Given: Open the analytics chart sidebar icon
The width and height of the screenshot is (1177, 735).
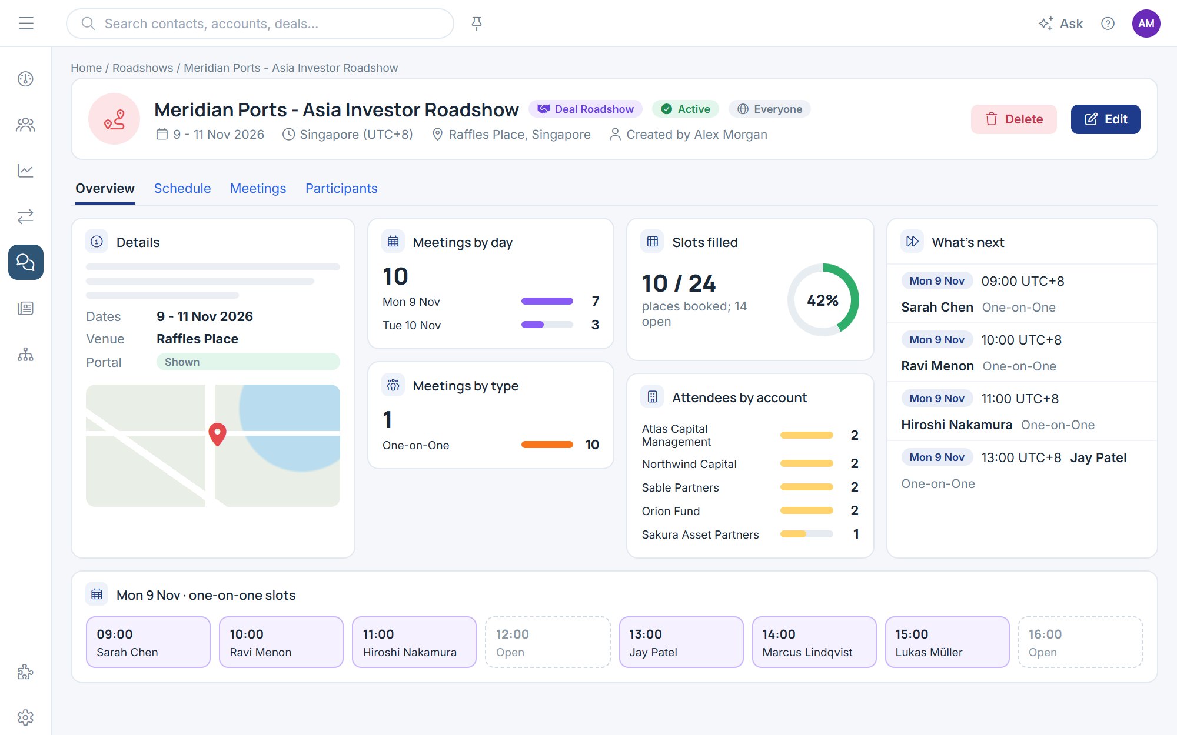Looking at the screenshot, I should (x=25, y=171).
